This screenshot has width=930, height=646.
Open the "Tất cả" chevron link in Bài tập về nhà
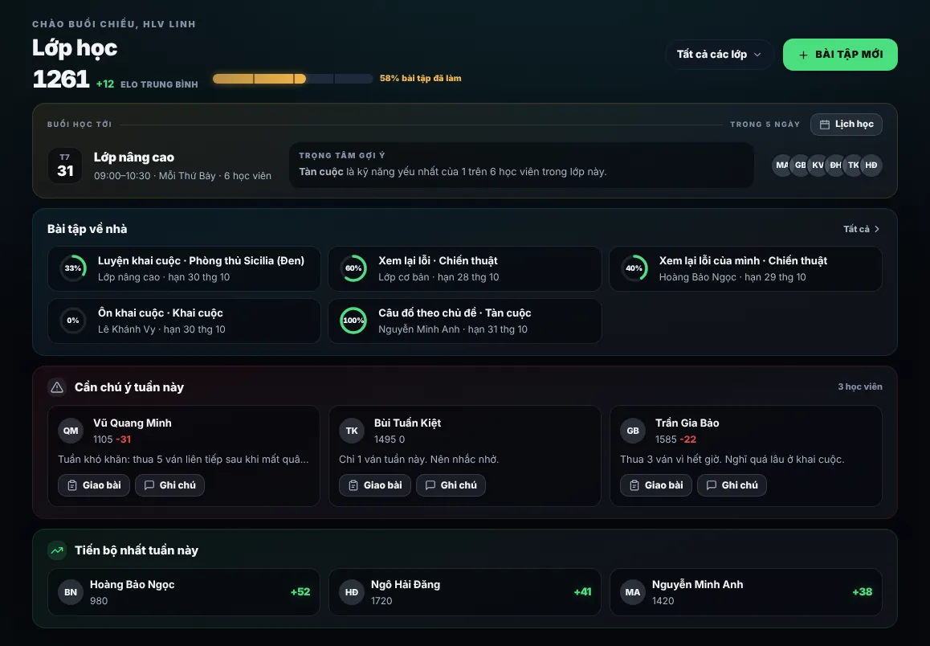[x=862, y=229]
